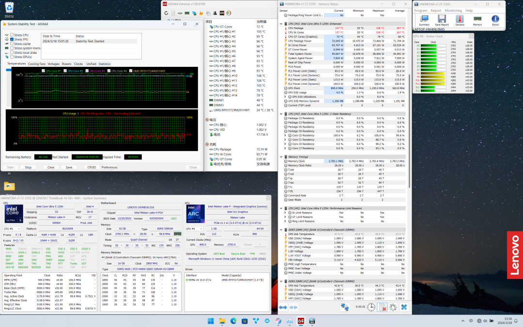Switch to the Statistics tab

[105, 64]
